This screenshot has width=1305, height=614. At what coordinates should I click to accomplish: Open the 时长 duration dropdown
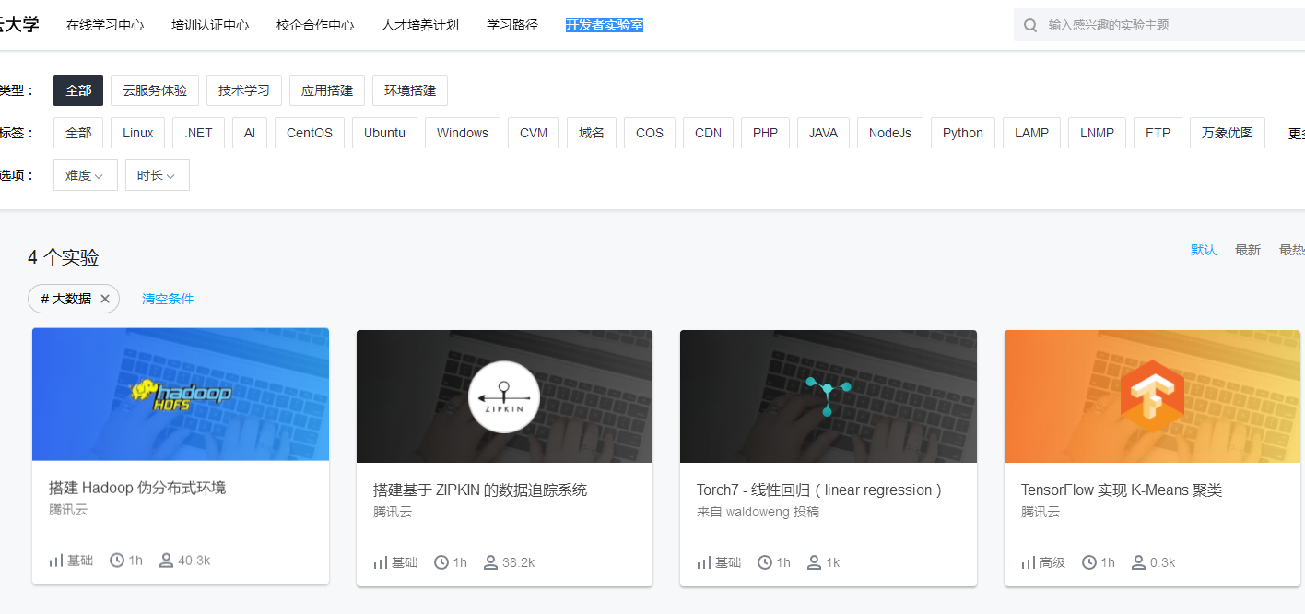pos(158,175)
